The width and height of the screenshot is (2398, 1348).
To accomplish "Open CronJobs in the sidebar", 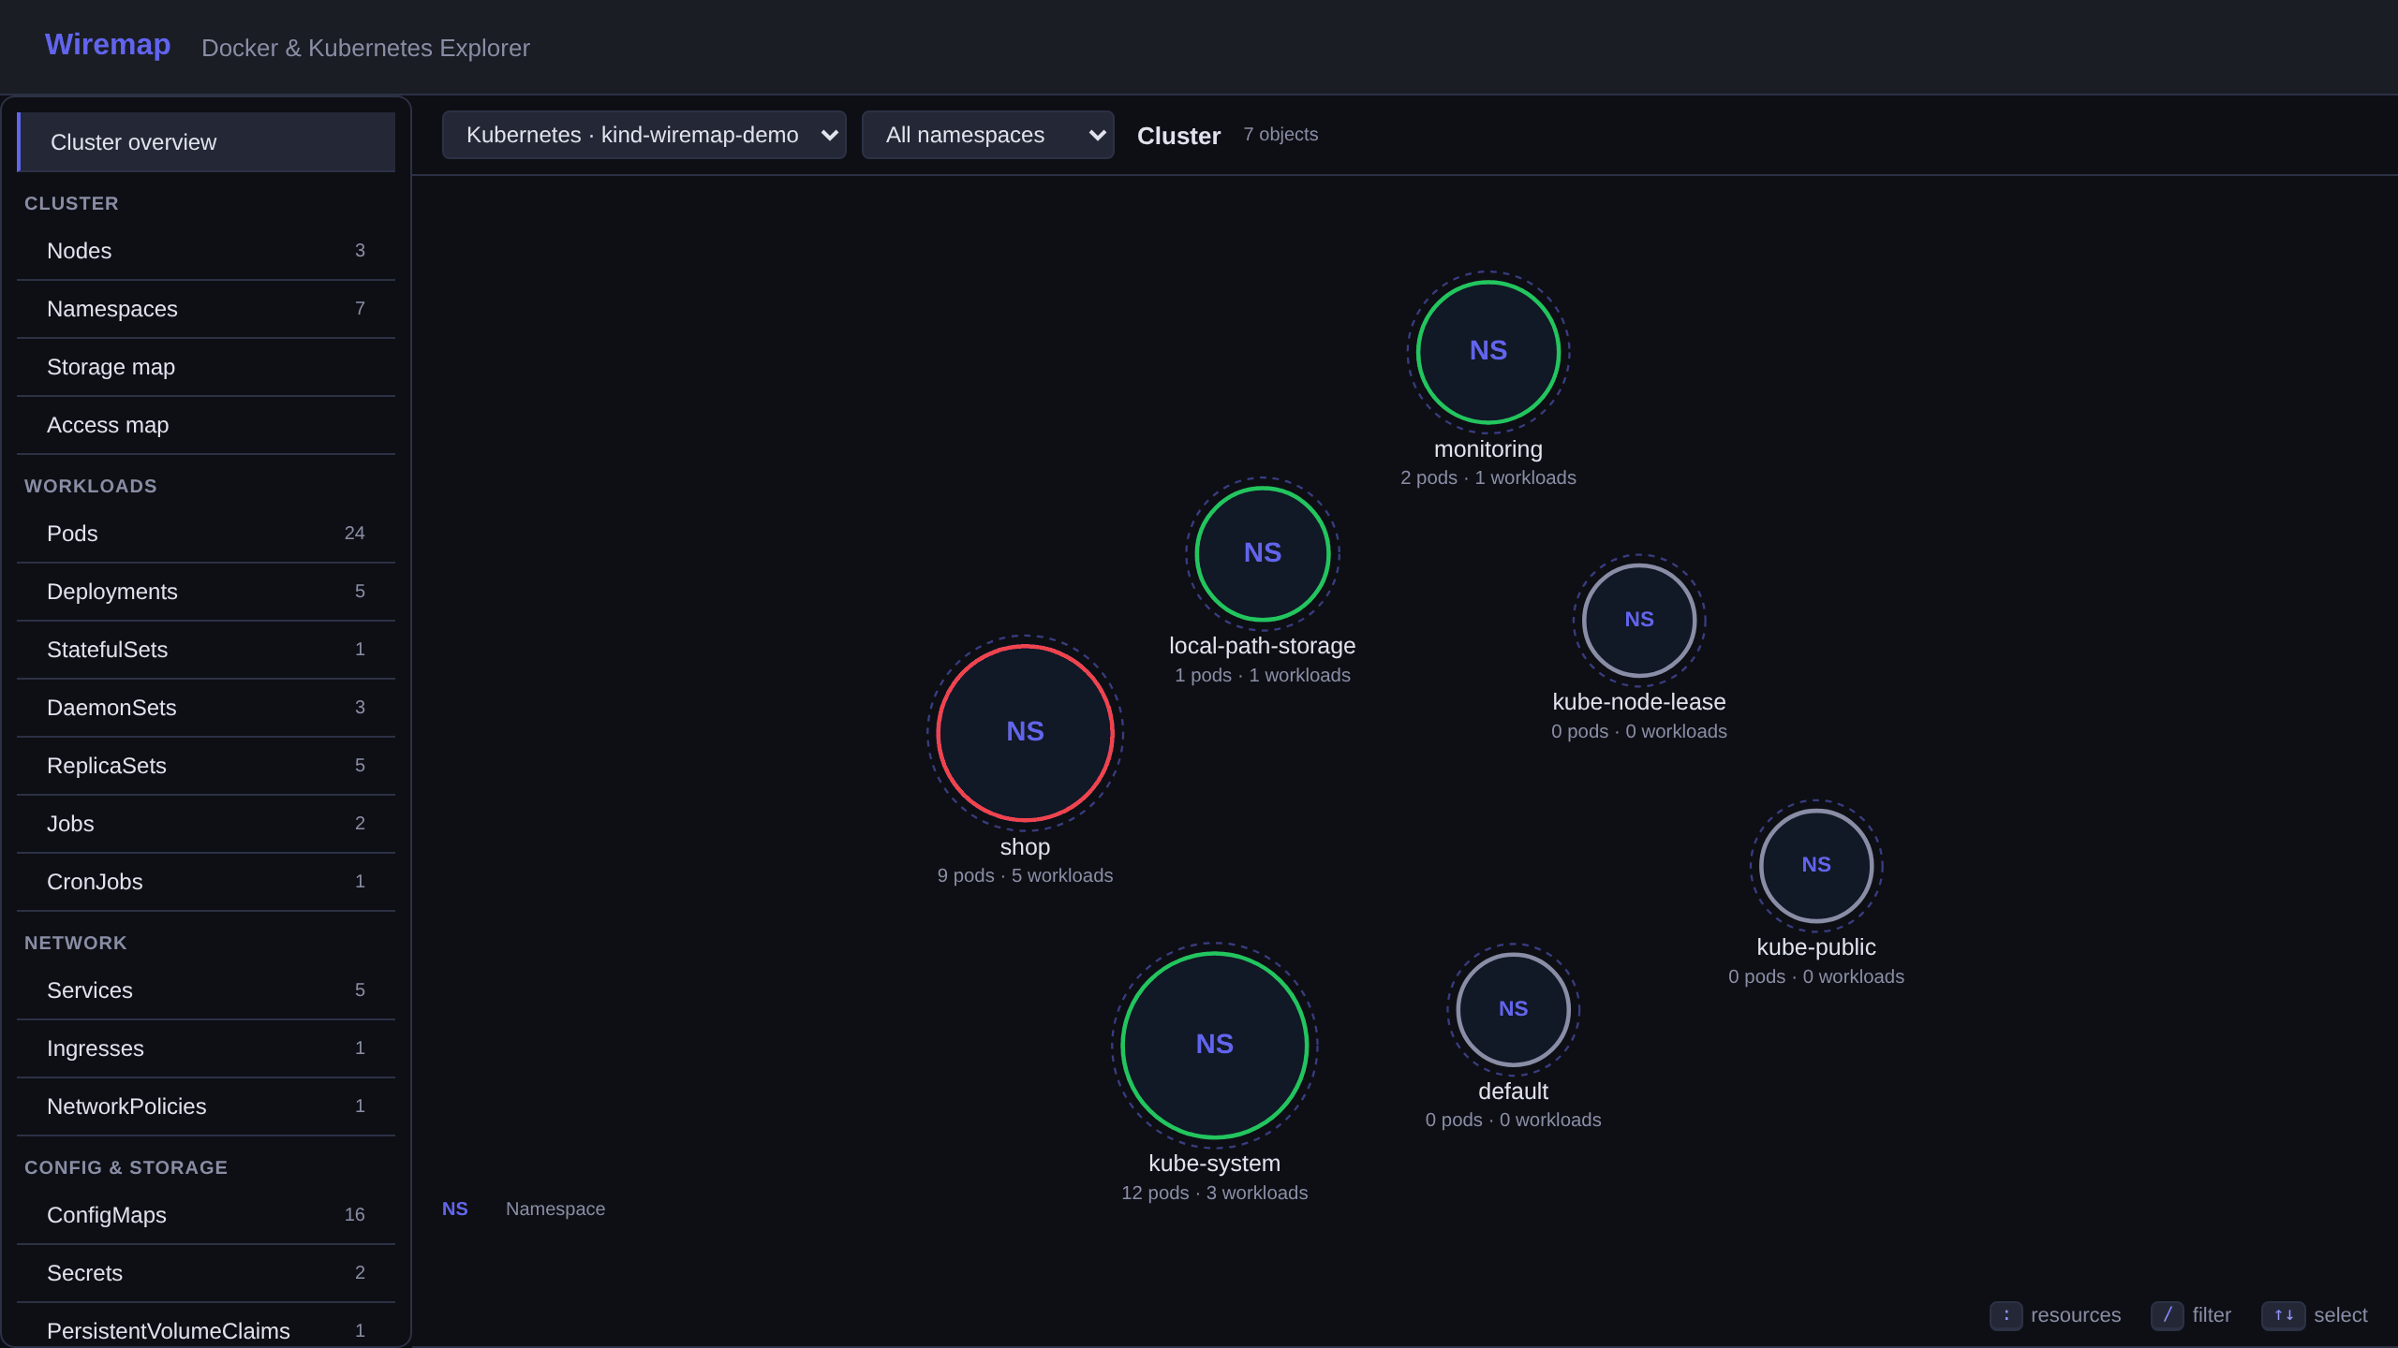I will (206, 882).
